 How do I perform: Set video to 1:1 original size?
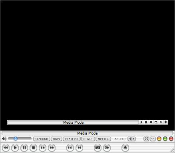(x=153, y=139)
